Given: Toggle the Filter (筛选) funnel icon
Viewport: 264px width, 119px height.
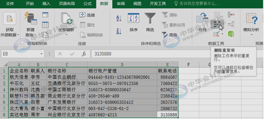Looking at the screenshot, I should pyautogui.click(x=150, y=18).
